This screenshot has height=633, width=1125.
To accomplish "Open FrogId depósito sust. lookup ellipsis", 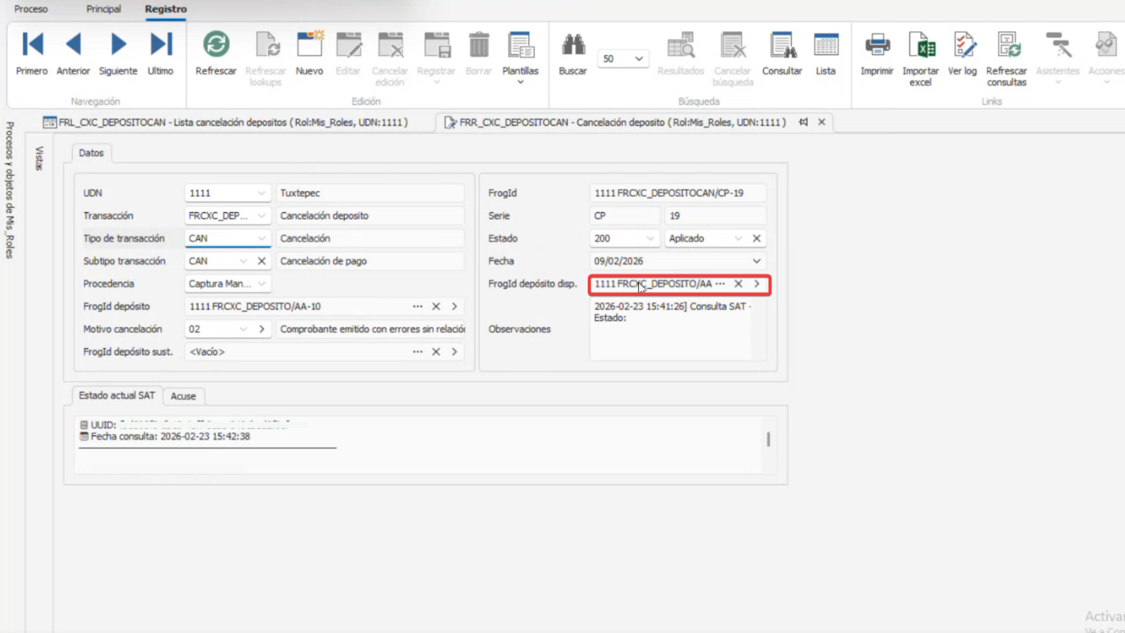I will click(417, 352).
